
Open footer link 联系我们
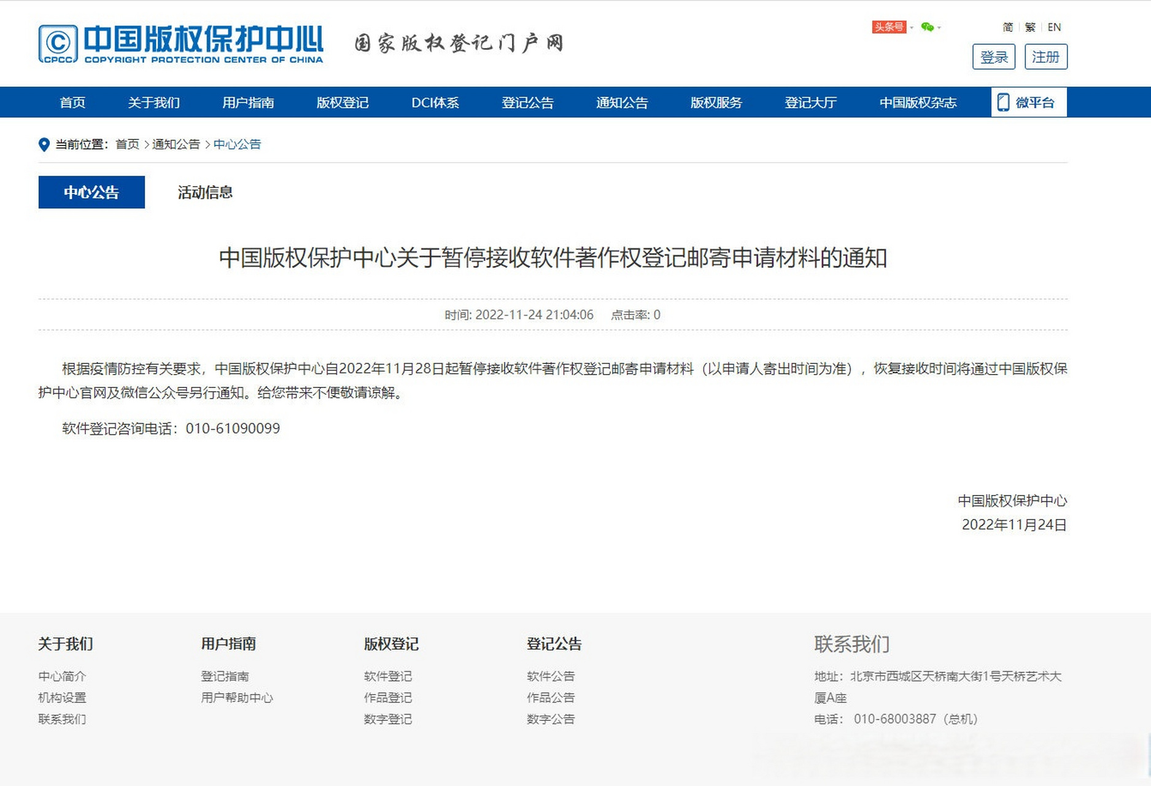(62, 719)
